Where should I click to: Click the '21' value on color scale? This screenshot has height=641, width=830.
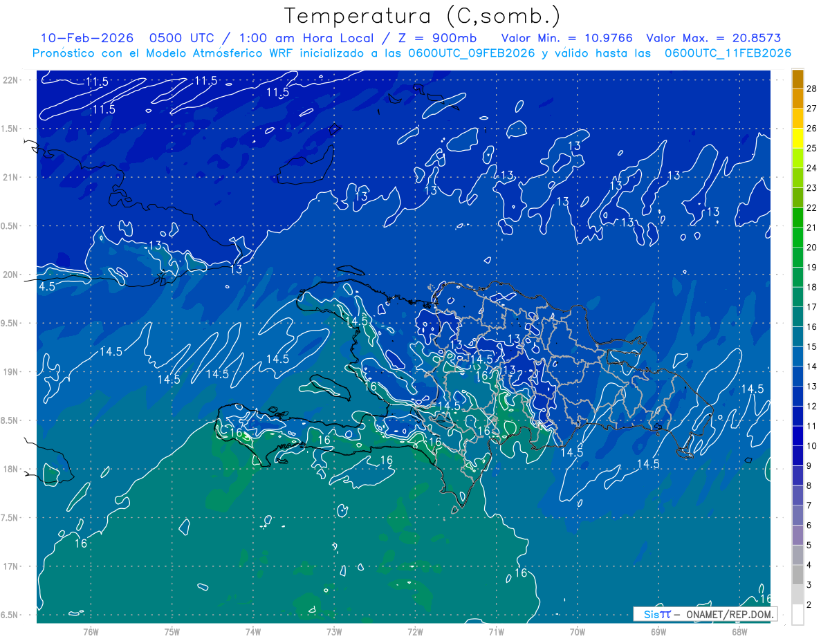click(x=812, y=227)
